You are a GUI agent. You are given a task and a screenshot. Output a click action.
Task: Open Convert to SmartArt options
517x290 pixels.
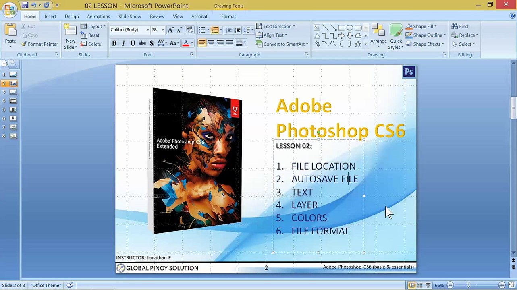(x=282, y=44)
